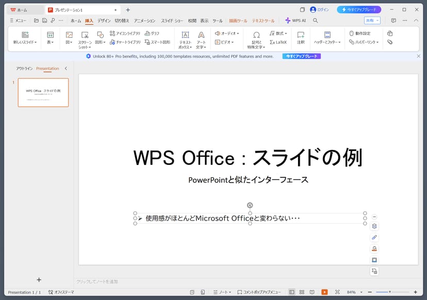
Task: Open WPS AI from the toolbar
Action: coord(295,21)
